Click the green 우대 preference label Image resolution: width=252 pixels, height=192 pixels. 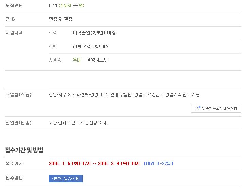[x=77, y=60]
